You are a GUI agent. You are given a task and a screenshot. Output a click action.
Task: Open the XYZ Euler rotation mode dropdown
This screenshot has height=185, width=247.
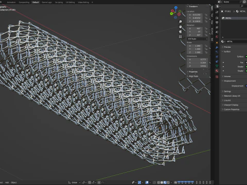[198, 39]
